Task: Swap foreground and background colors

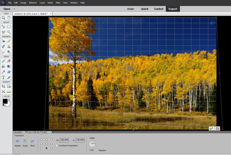Action: (x=9, y=100)
